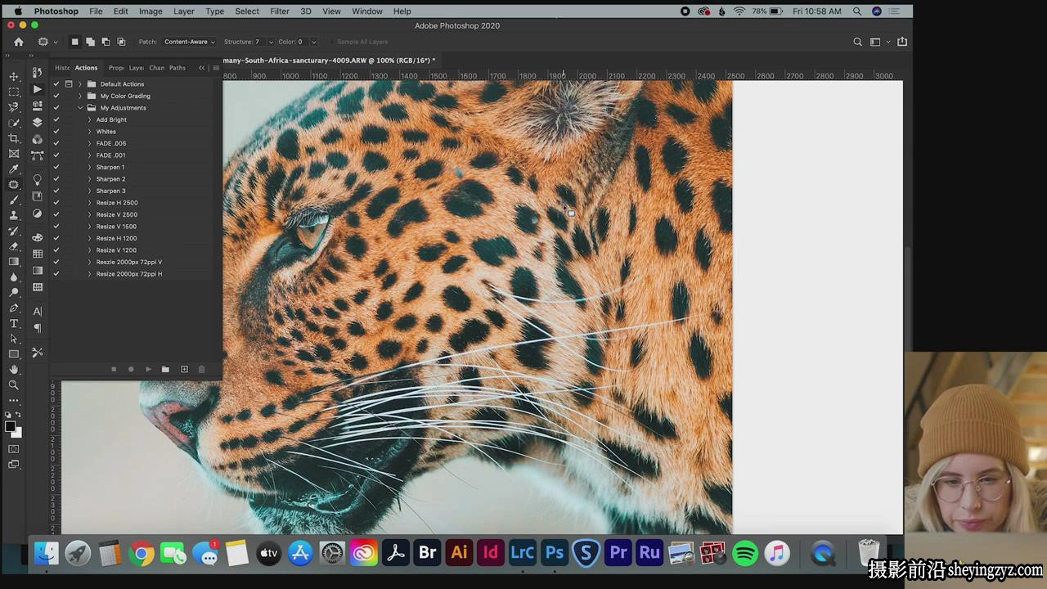Toggle the checkmark for Sharpen 1 action
This screenshot has height=589, width=1047.
pyautogui.click(x=56, y=167)
